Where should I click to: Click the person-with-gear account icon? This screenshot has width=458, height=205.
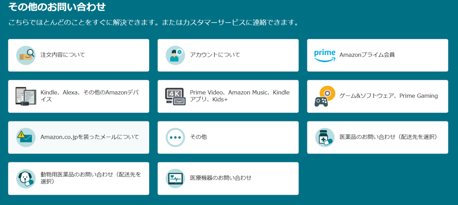(x=175, y=55)
